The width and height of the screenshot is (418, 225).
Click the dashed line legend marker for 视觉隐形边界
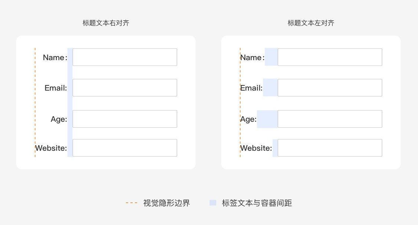click(x=131, y=203)
